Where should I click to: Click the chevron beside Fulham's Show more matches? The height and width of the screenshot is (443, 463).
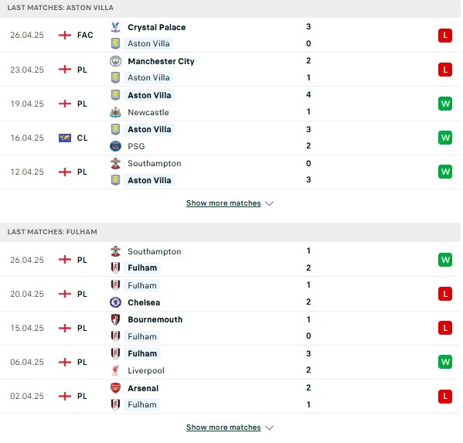[269, 428]
